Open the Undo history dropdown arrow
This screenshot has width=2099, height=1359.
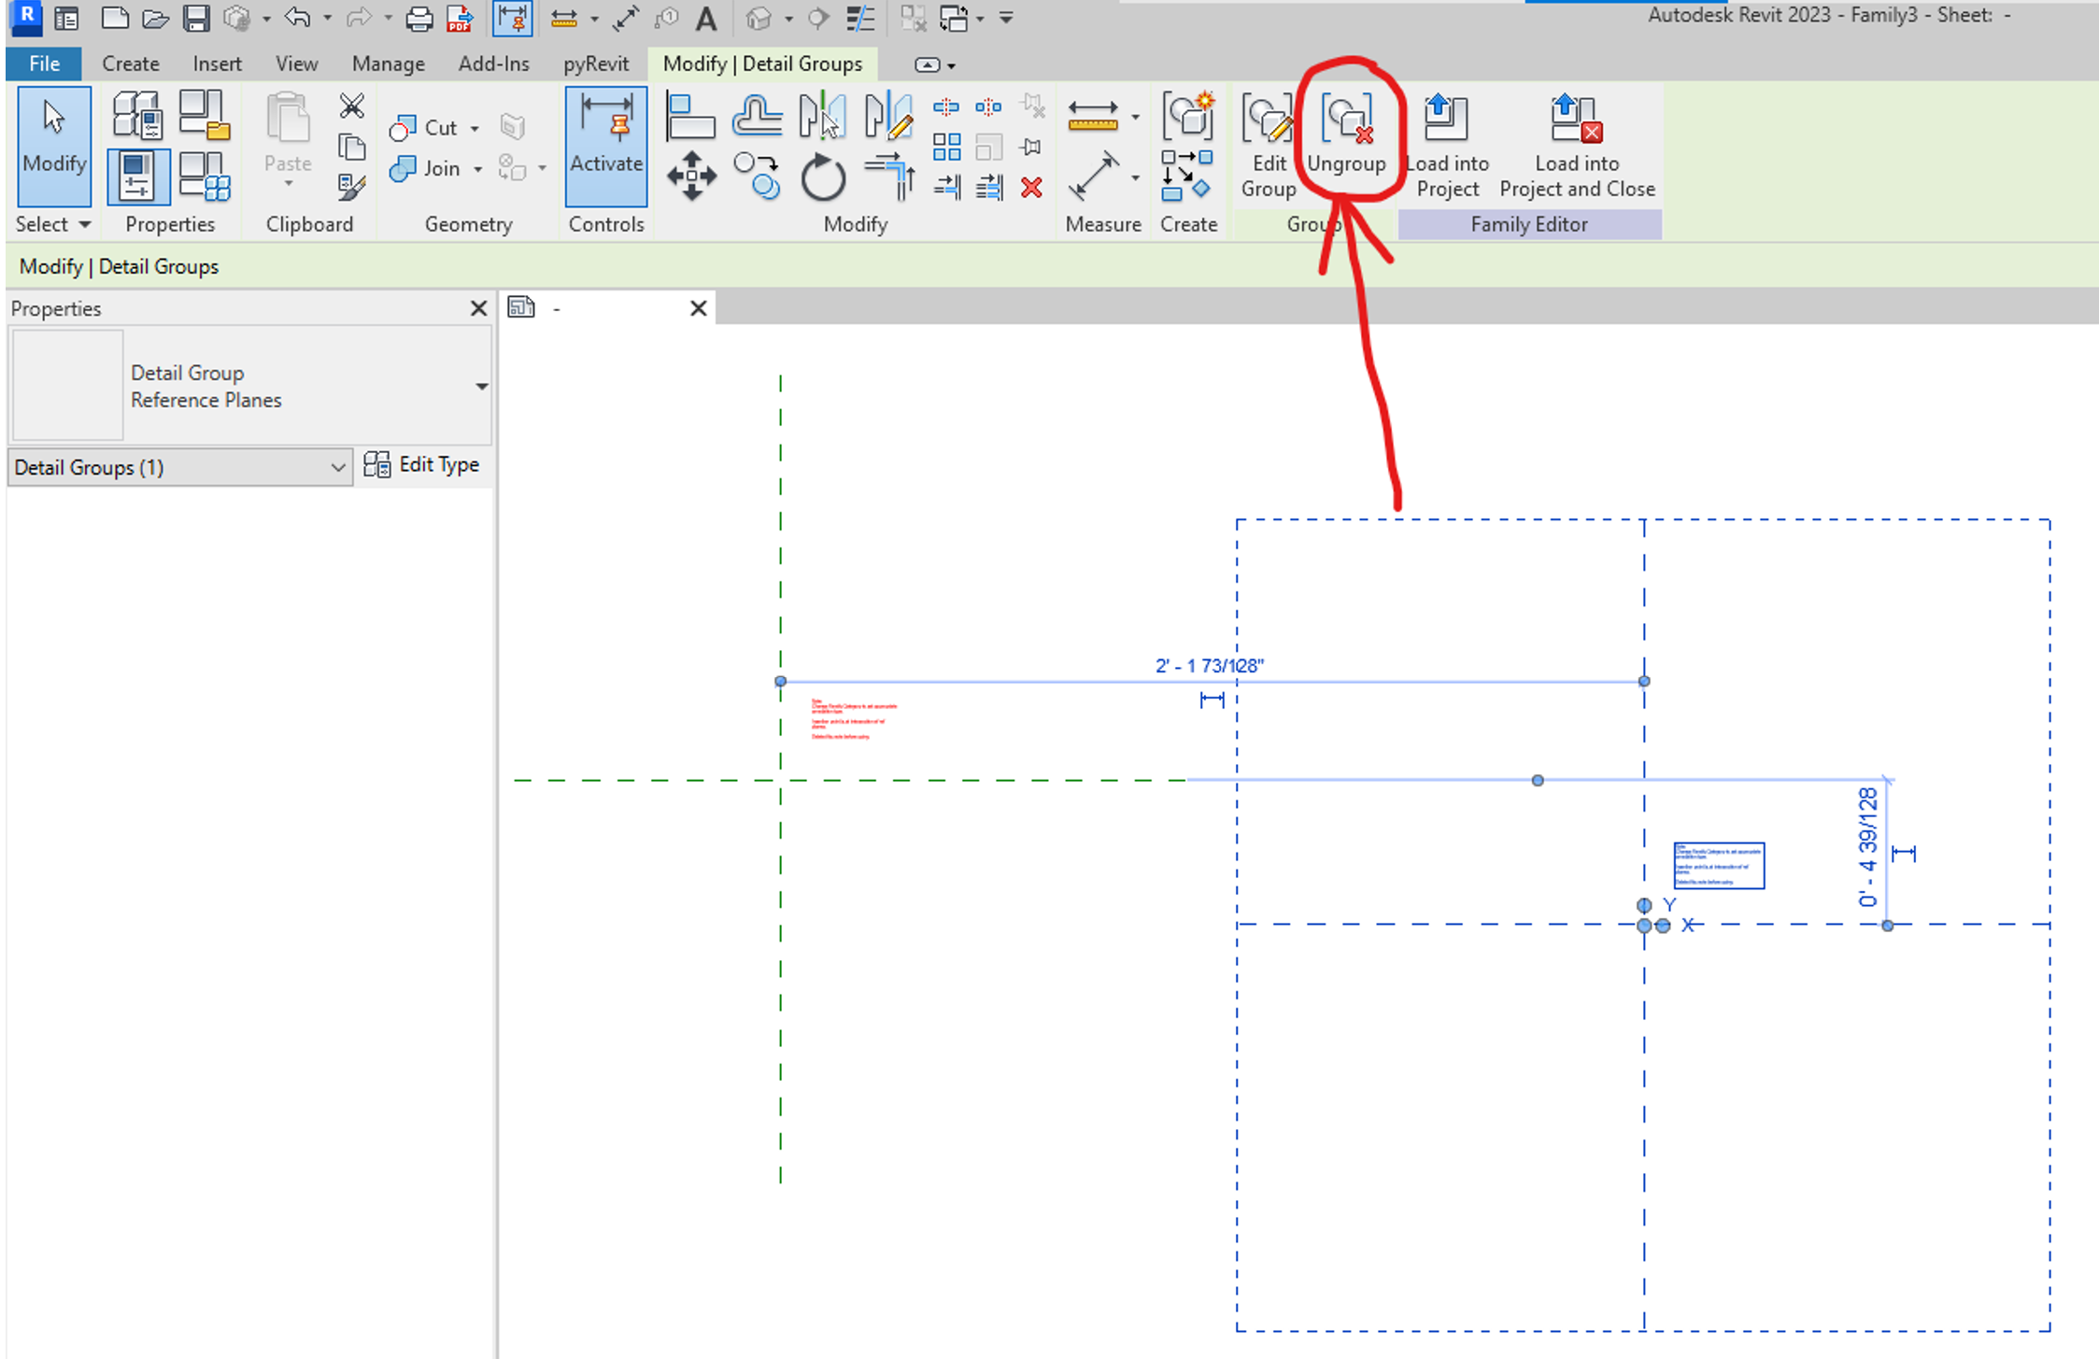pyautogui.click(x=327, y=18)
